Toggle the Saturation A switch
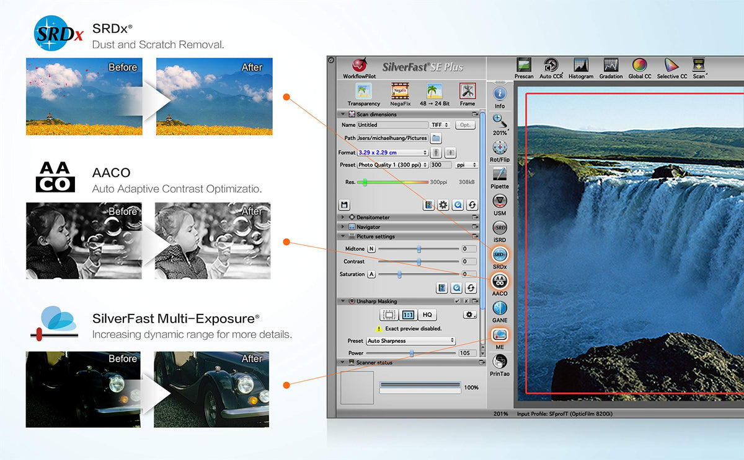The height and width of the screenshot is (460, 744). click(371, 274)
